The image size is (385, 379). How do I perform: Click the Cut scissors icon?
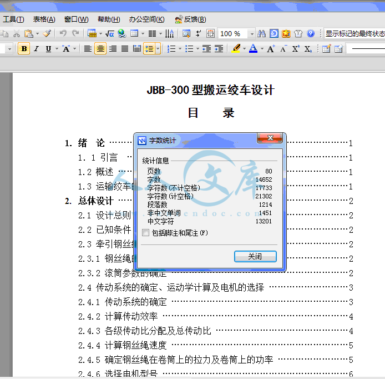click(17, 33)
